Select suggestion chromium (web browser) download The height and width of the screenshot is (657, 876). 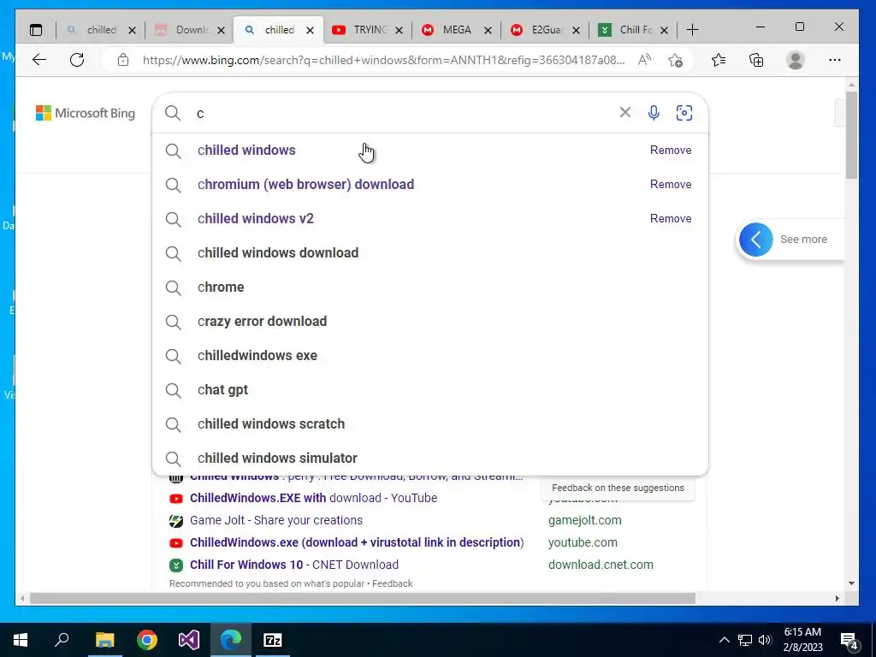click(430, 185)
